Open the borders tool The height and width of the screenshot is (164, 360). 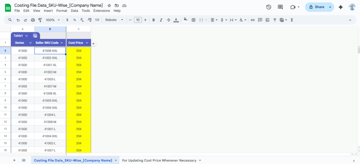[x=193, y=20]
